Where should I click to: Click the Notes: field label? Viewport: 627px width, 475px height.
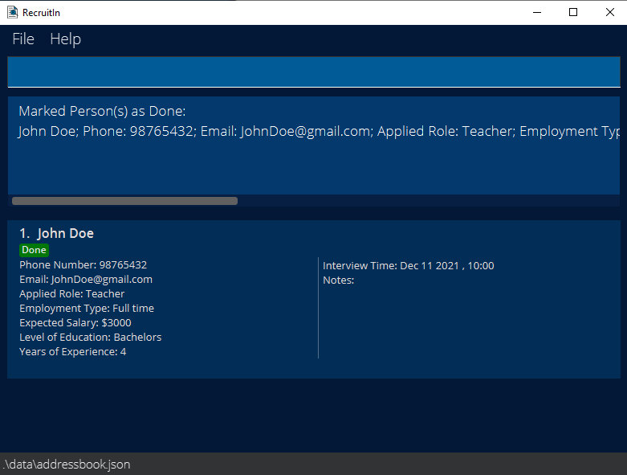[x=338, y=280]
